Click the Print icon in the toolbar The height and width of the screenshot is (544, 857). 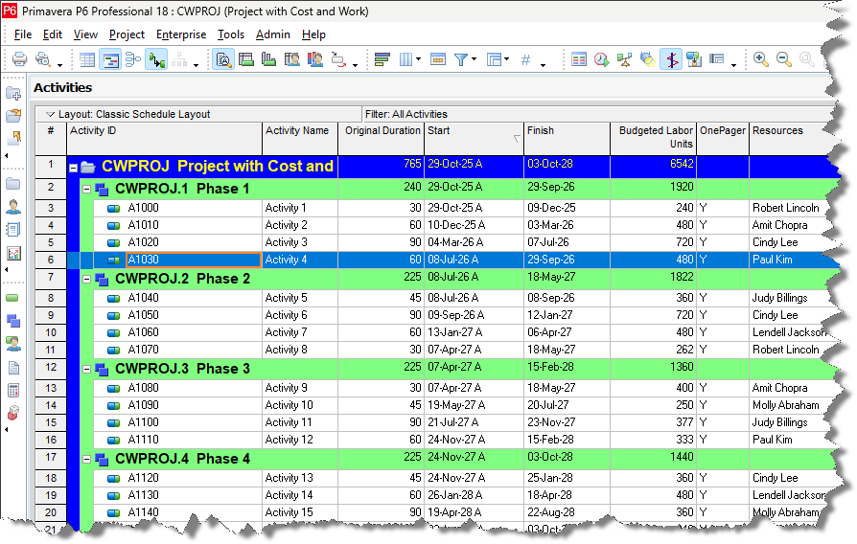[x=19, y=59]
